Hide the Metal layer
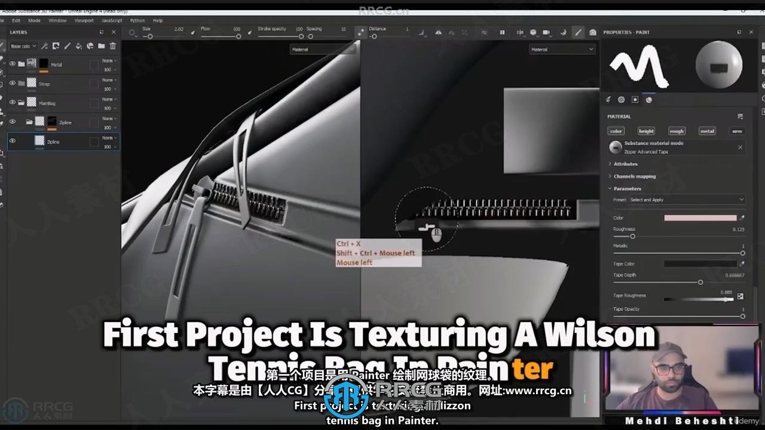Image resolution: width=765 pixels, height=430 pixels. [12, 64]
